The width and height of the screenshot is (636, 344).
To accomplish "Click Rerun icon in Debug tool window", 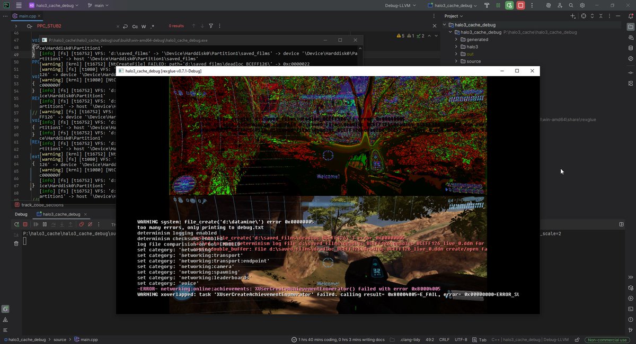I will 16,224.
